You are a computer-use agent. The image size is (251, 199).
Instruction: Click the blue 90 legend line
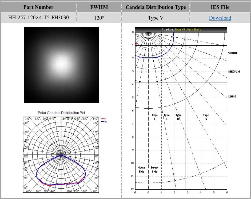point(103,122)
